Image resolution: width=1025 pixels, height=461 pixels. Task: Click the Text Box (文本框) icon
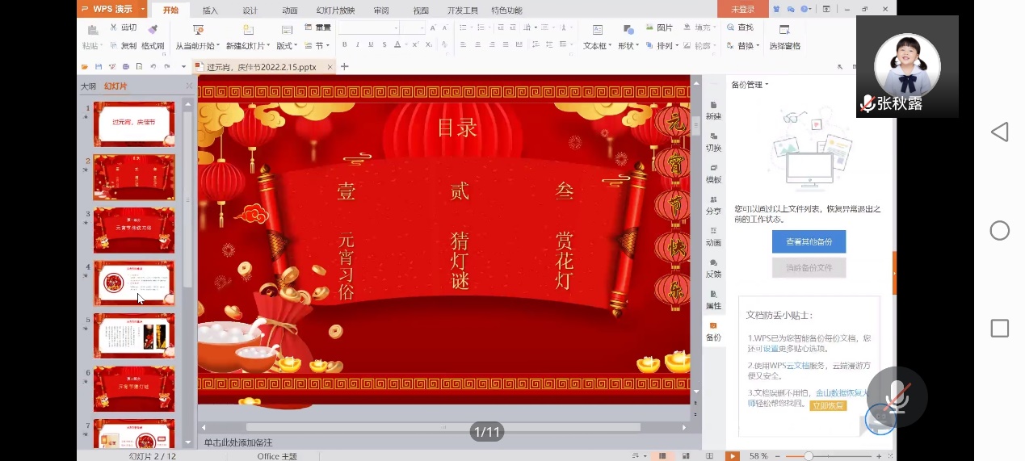597,30
